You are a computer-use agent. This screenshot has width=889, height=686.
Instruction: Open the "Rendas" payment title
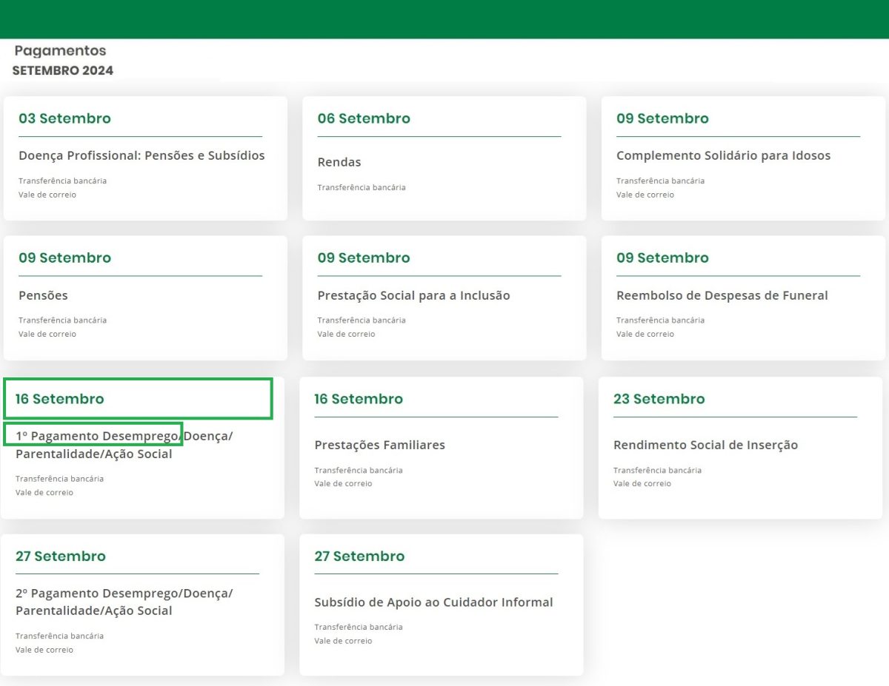click(339, 162)
